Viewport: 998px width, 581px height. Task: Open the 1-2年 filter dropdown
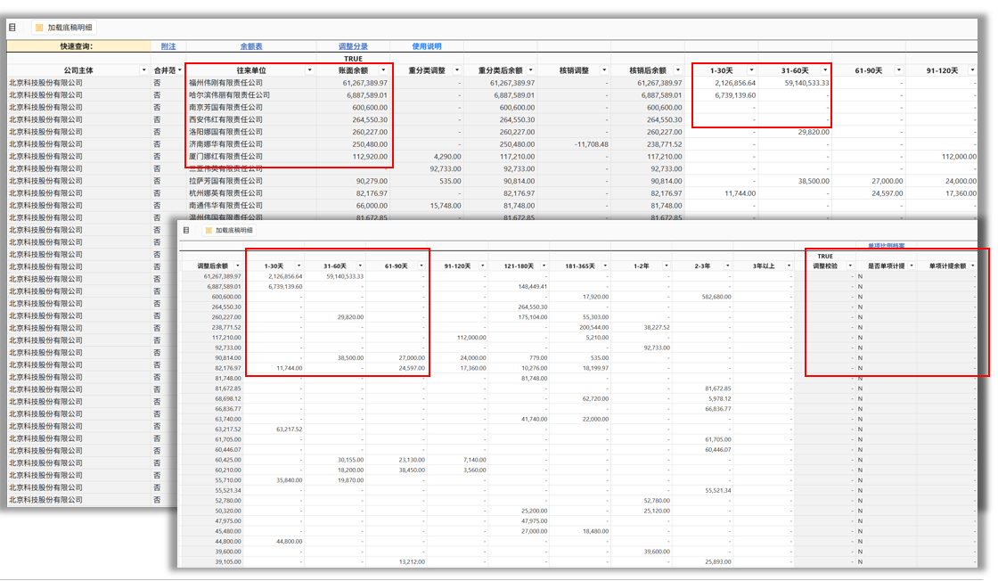click(x=667, y=266)
